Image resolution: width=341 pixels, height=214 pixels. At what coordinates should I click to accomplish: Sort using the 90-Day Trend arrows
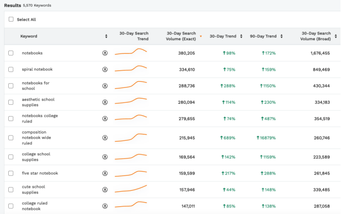pyautogui.click(x=281, y=36)
